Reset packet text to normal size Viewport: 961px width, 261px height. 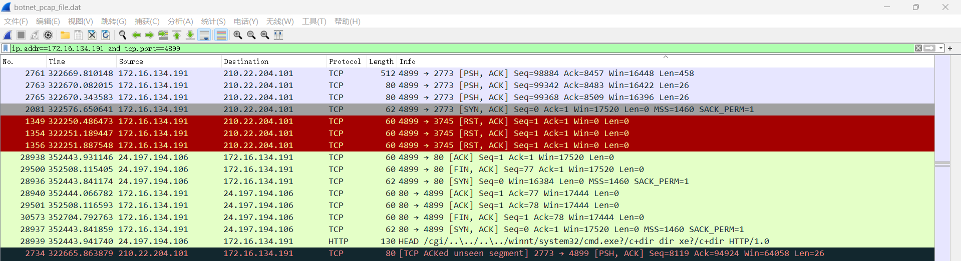[x=265, y=35]
